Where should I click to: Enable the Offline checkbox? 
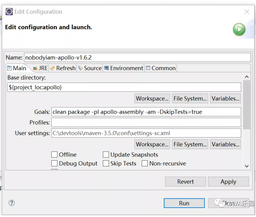pos(54,154)
